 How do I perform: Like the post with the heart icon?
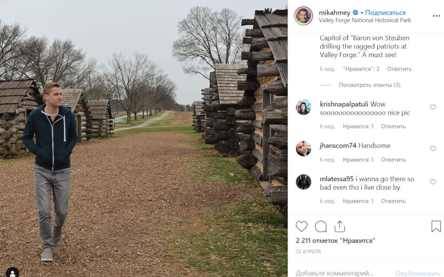coord(301,226)
